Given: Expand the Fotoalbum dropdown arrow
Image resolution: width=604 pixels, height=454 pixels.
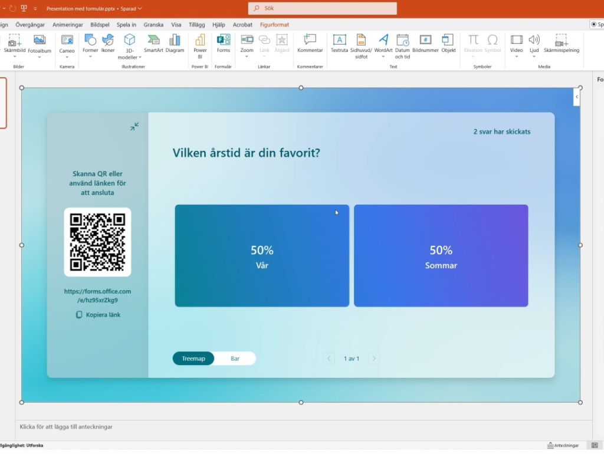Looking at the screenshot, I should pos(40,57).
